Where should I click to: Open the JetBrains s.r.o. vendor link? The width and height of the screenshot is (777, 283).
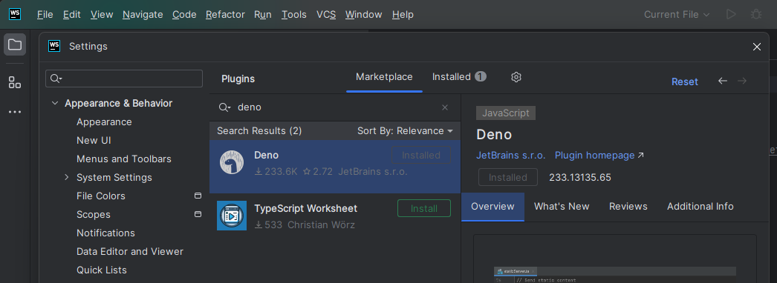tap(511, 155)
